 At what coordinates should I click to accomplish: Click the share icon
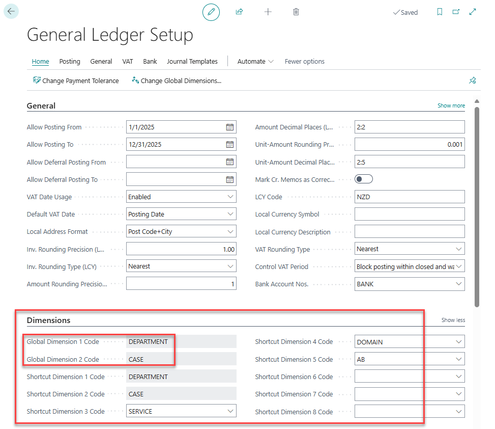click(x=239, y=12)
